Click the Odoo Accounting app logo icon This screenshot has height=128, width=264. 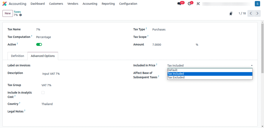(4, 4)
